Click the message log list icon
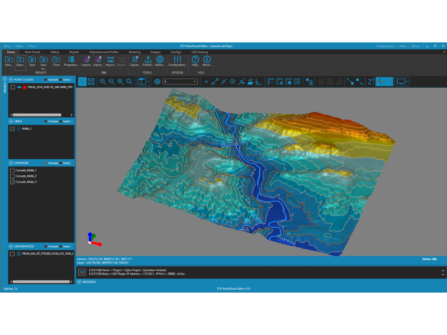The image size is (447, 335). [x=82, y=272]
